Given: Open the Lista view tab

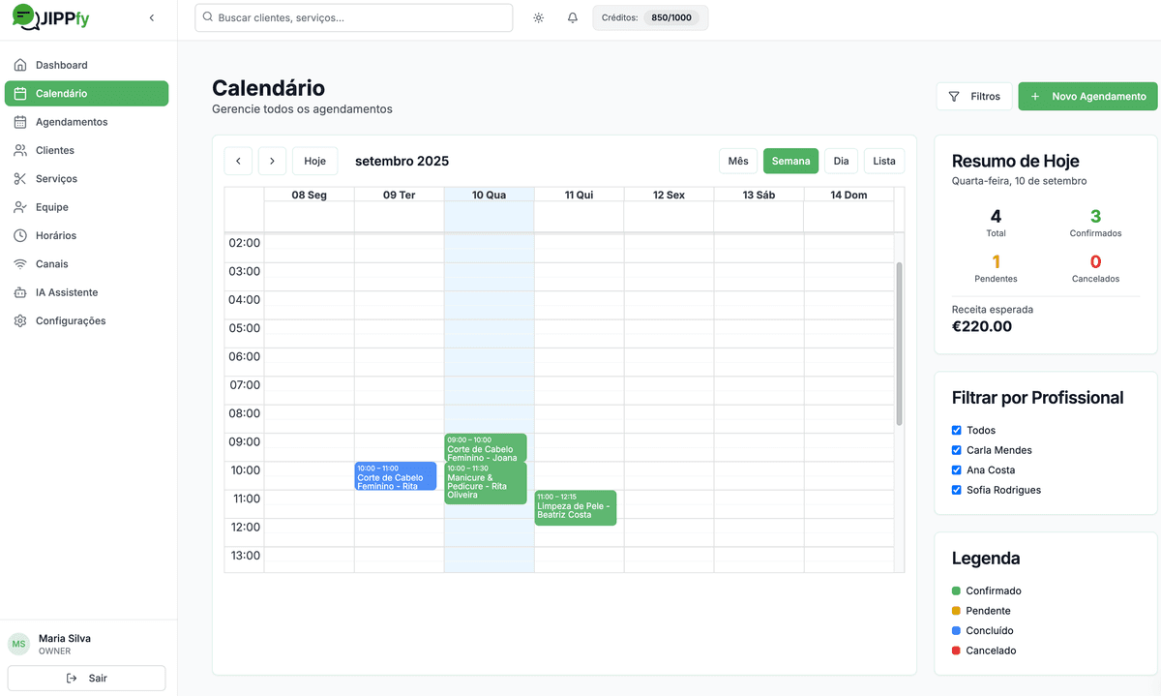Looking at the screenshot, I should [883, 161].
